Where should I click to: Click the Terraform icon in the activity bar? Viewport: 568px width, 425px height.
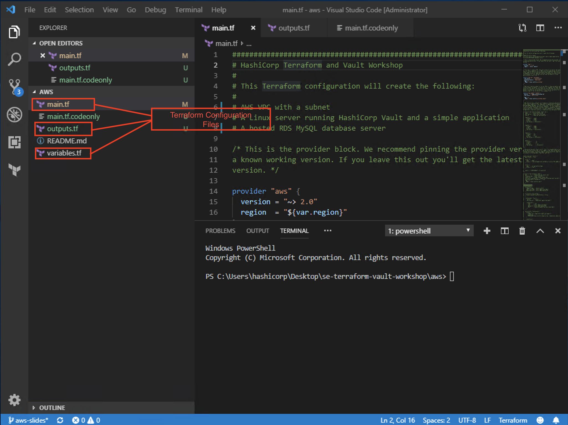(x=14, y=170)
